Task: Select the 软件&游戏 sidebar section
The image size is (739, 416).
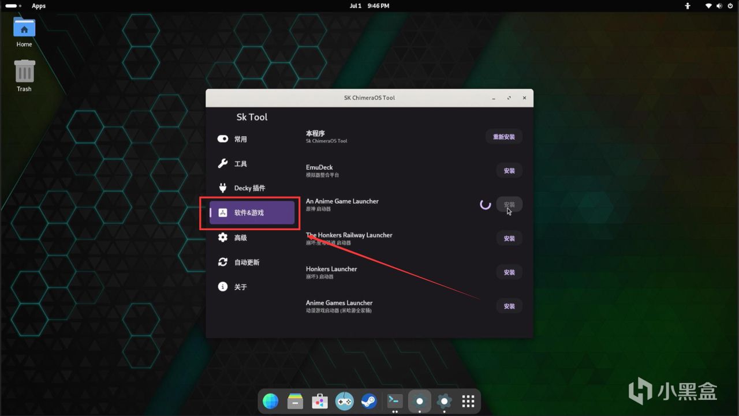Action: pos(252,213)
